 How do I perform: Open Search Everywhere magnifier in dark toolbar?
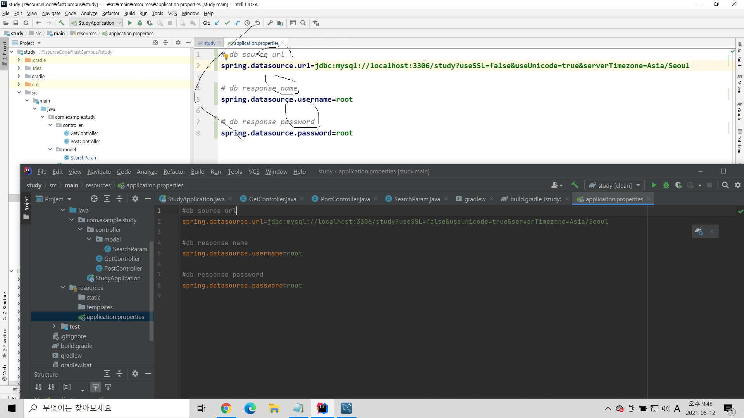click(x=725, y=185)
